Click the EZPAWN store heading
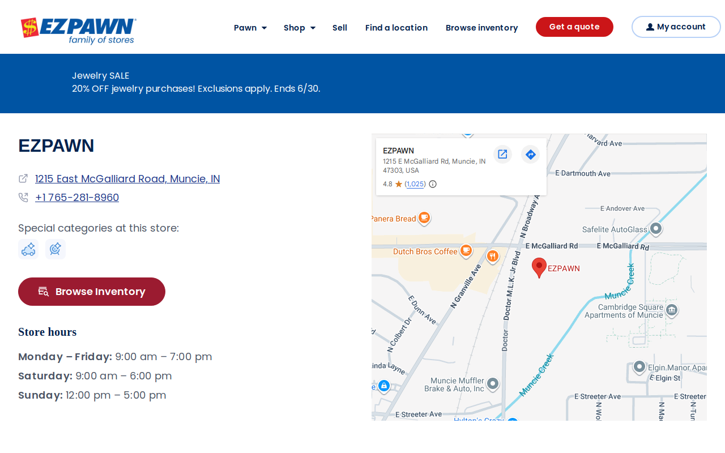The width and height of the screenshot is (725, 453). tap(56, 146)
